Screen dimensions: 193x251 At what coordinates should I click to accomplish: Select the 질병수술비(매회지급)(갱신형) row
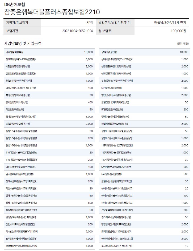[x=145, y=117]
